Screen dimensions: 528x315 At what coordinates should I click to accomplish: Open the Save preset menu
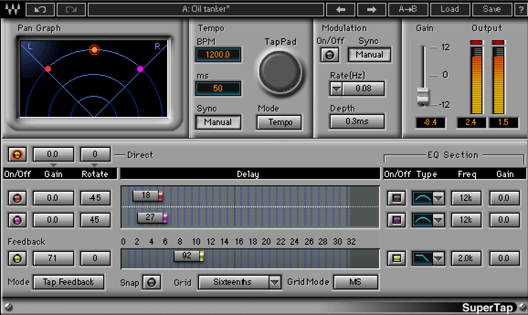492,9
